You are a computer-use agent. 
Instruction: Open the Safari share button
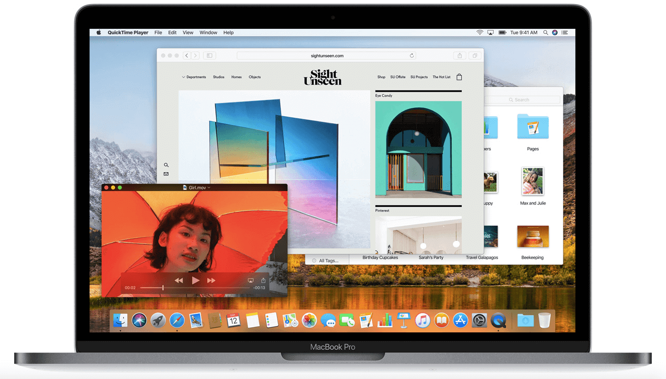[460, 55]
